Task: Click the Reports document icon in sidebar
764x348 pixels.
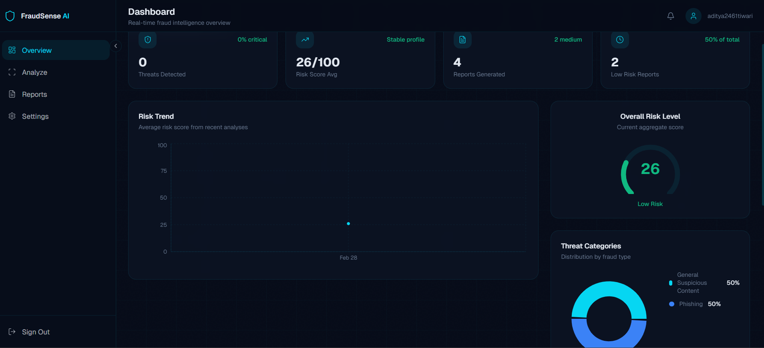Action: (x=12, y=94)
